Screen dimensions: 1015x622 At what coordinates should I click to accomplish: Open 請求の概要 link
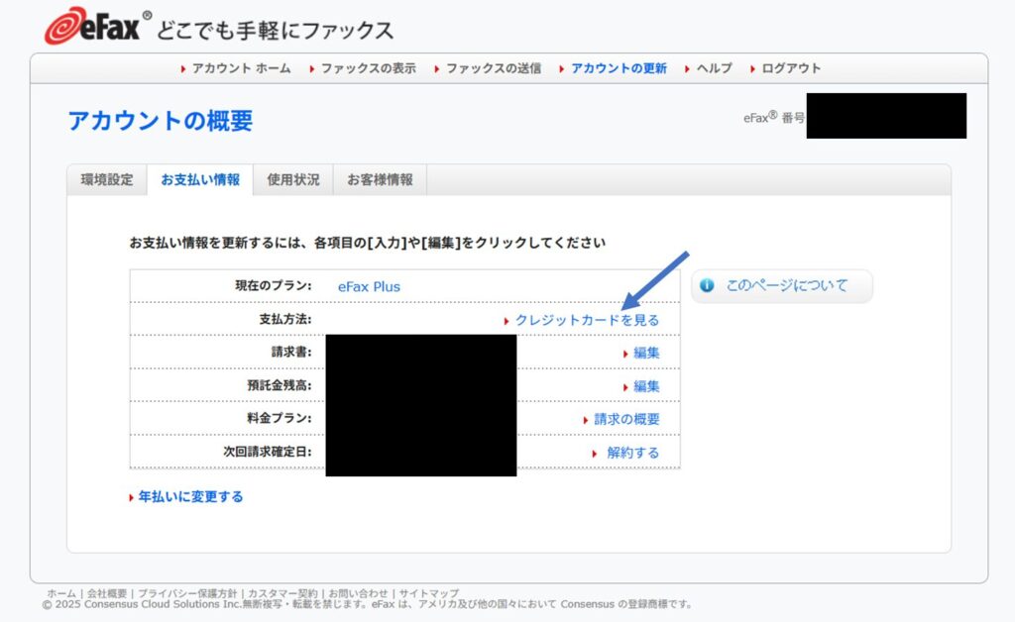(x=626, y=419)
